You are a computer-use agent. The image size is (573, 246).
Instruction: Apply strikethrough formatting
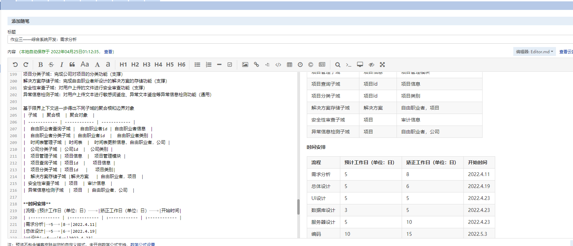coord(51,64)
